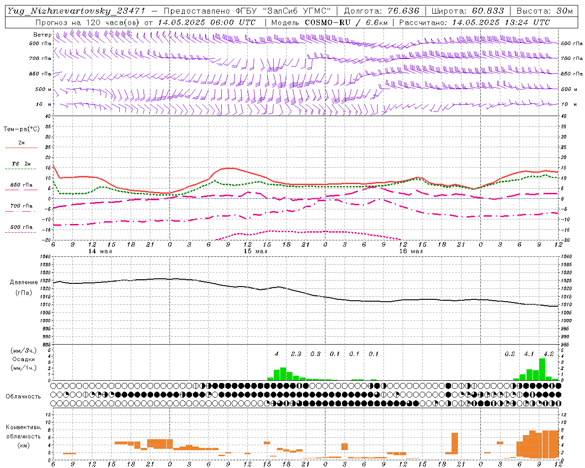Click the '(мм/3ч.)' precipitation unit label
The height and width of the screenshot is (468, 585).
24,351
